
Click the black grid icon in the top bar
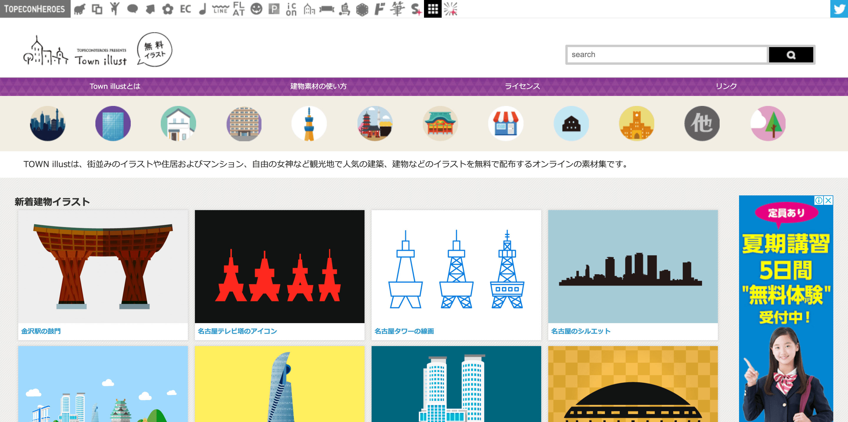tap(433, 9)
